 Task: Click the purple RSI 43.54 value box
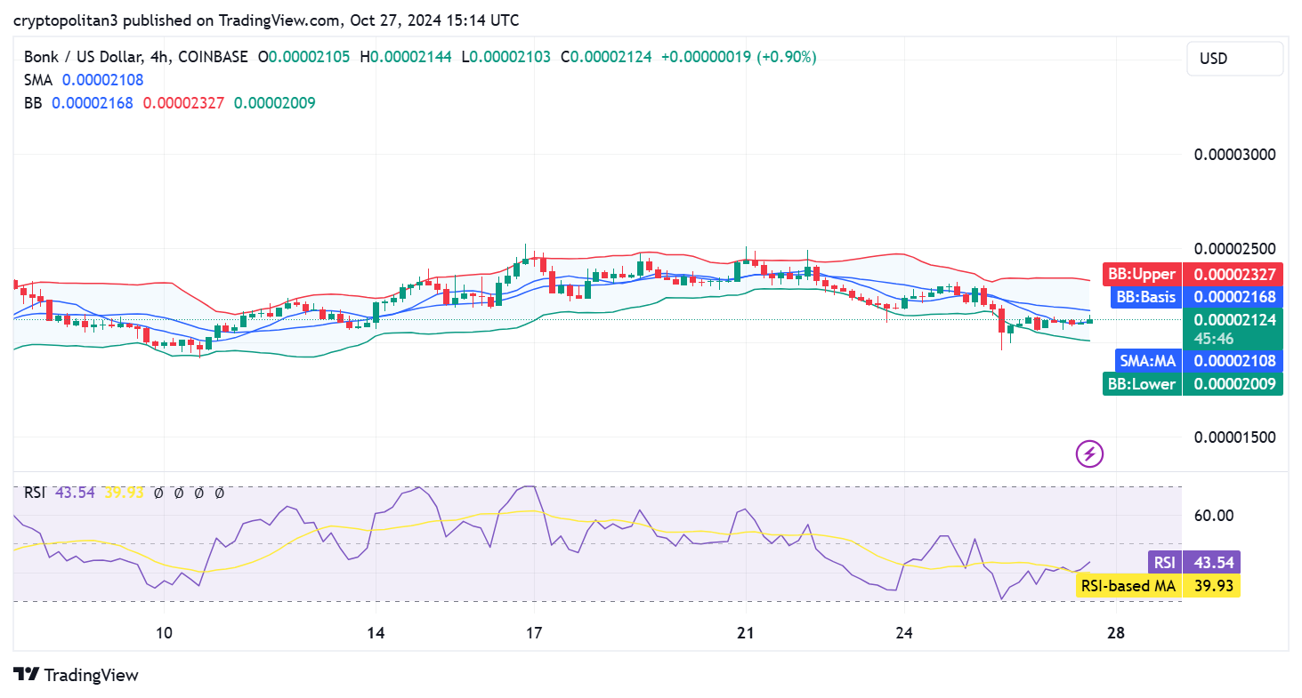point(1212,562)
